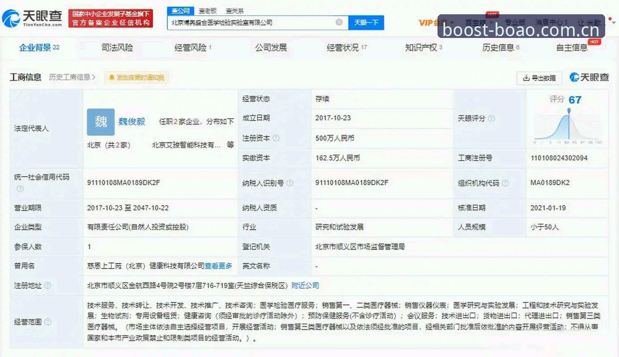Select the 查关系 search tab

pyautogui.click(x=235, y=11)
